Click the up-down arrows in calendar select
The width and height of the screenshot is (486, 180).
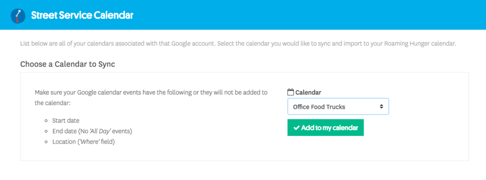coord(381,107)
